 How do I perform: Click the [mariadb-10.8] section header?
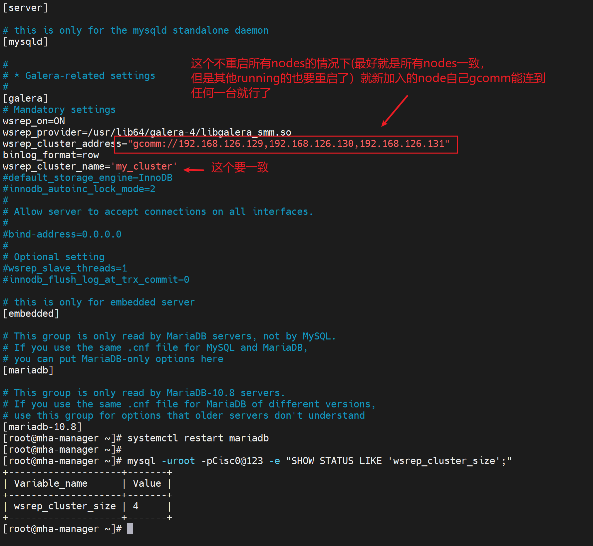coord(42,427)
